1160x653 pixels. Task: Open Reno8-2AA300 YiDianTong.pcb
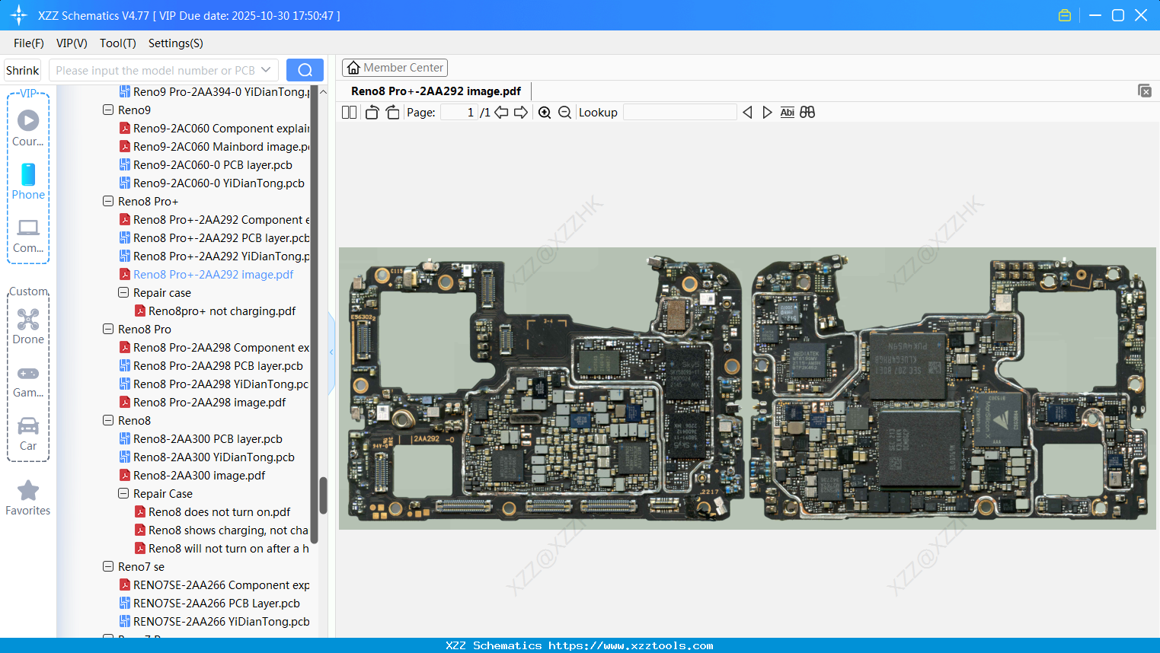(x=207, y=457)
